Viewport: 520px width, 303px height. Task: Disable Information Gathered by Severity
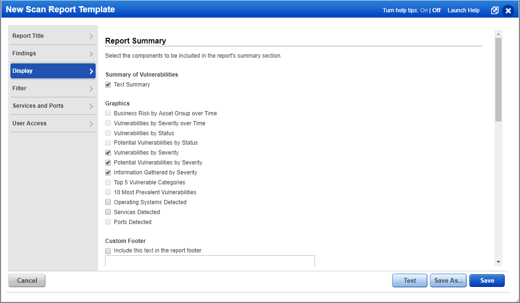[x=108, y=172]
